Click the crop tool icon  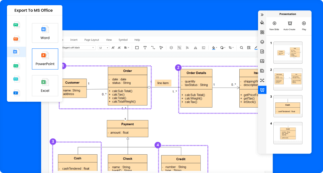click(230, 48)
